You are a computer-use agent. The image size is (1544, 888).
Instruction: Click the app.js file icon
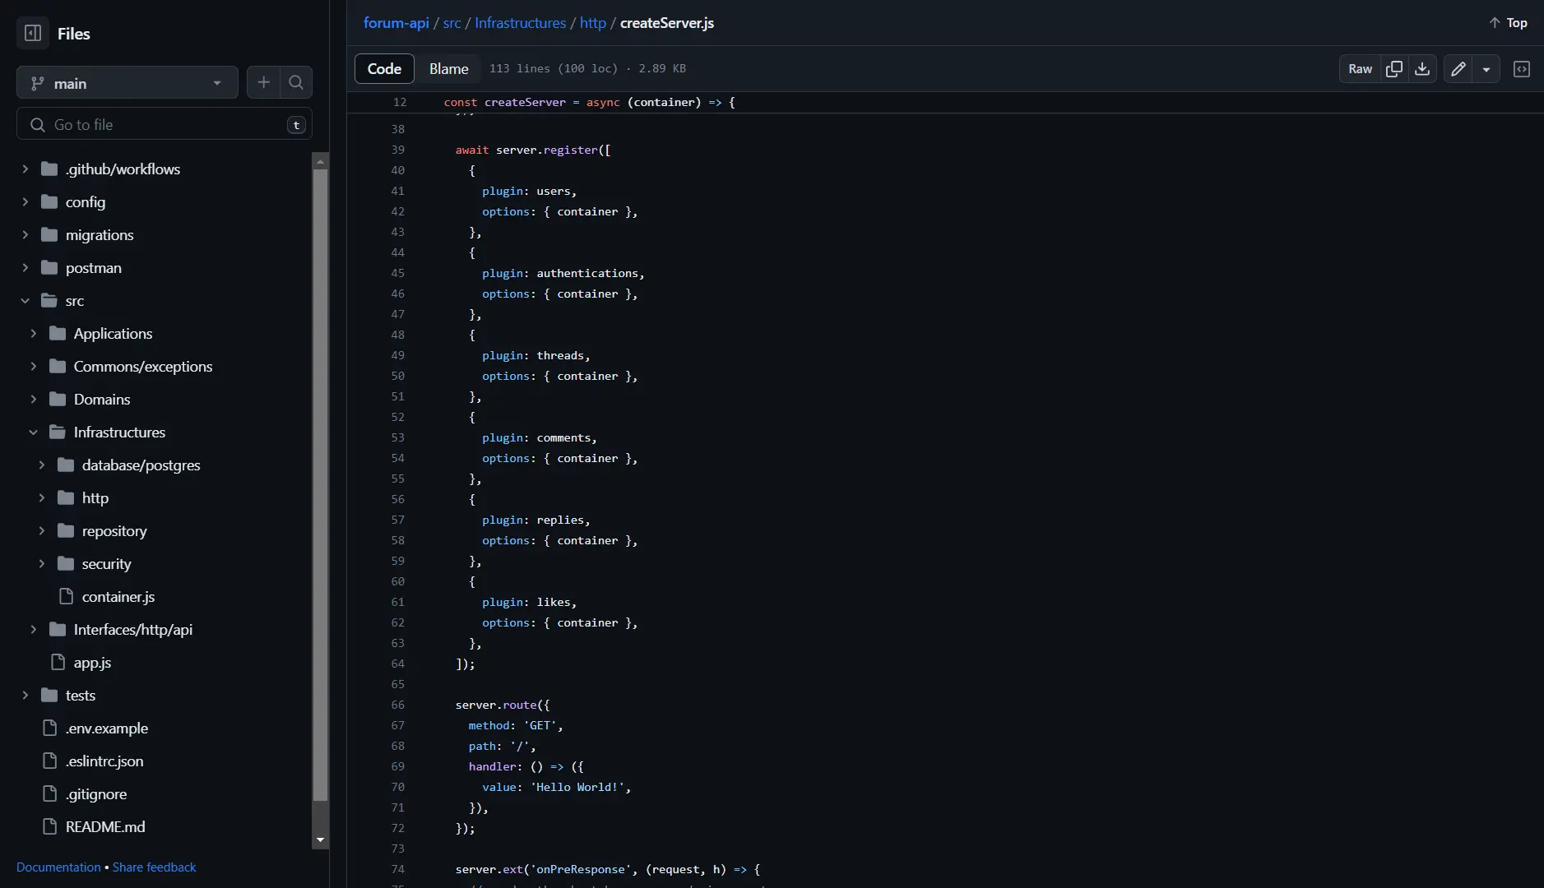tap(58, 662)
